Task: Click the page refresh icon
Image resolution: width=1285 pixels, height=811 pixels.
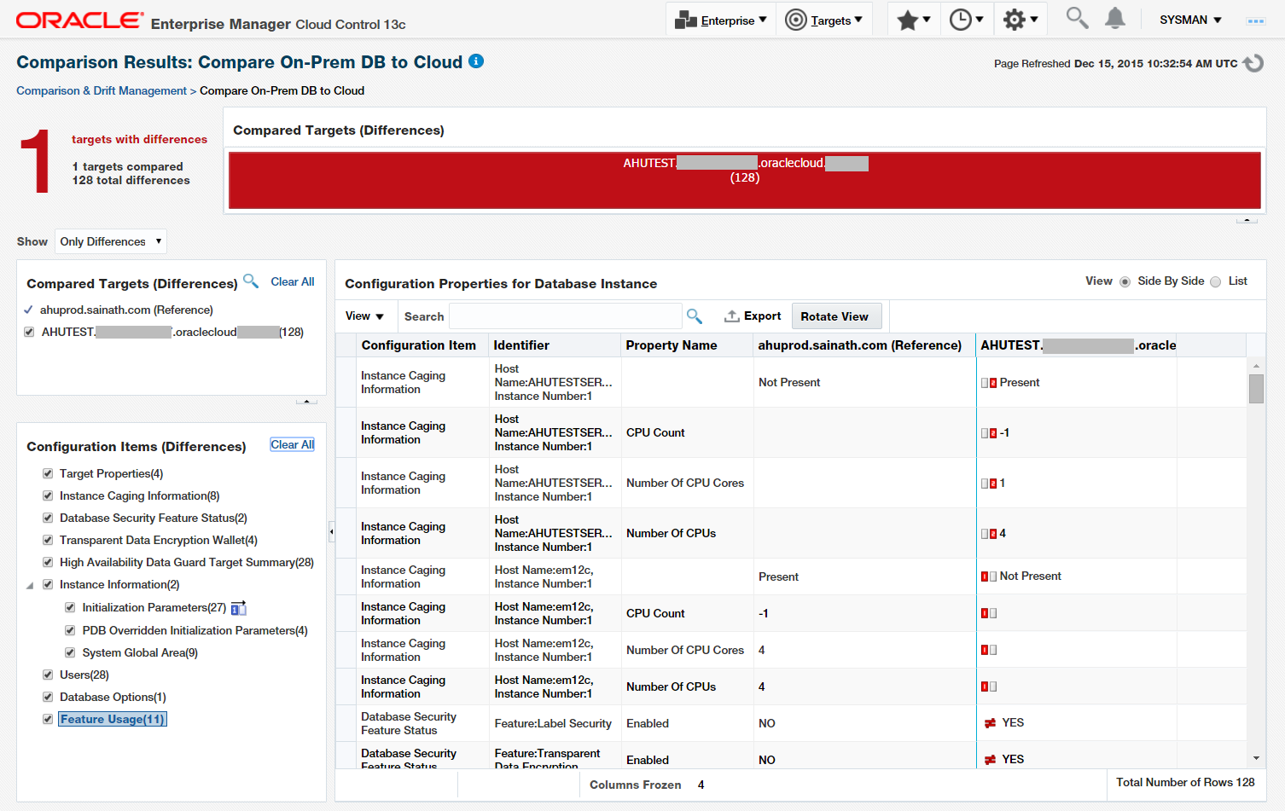Action: click(x=1253, y=63)
